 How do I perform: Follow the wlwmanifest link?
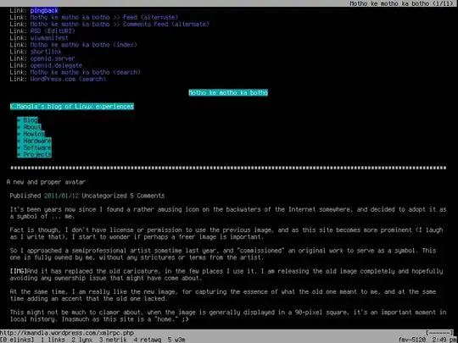click(49, 38)
